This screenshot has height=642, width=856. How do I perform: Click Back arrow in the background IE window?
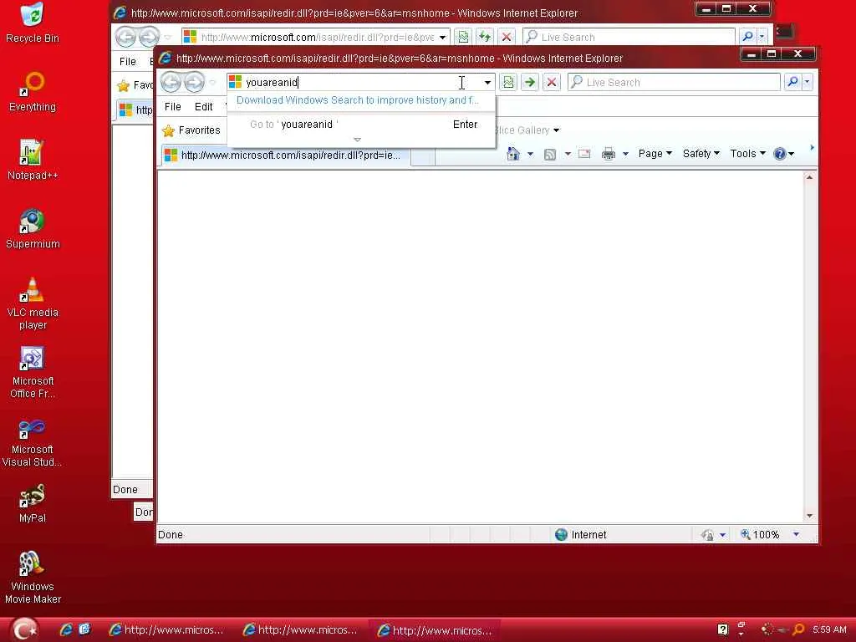click(125, 38)
